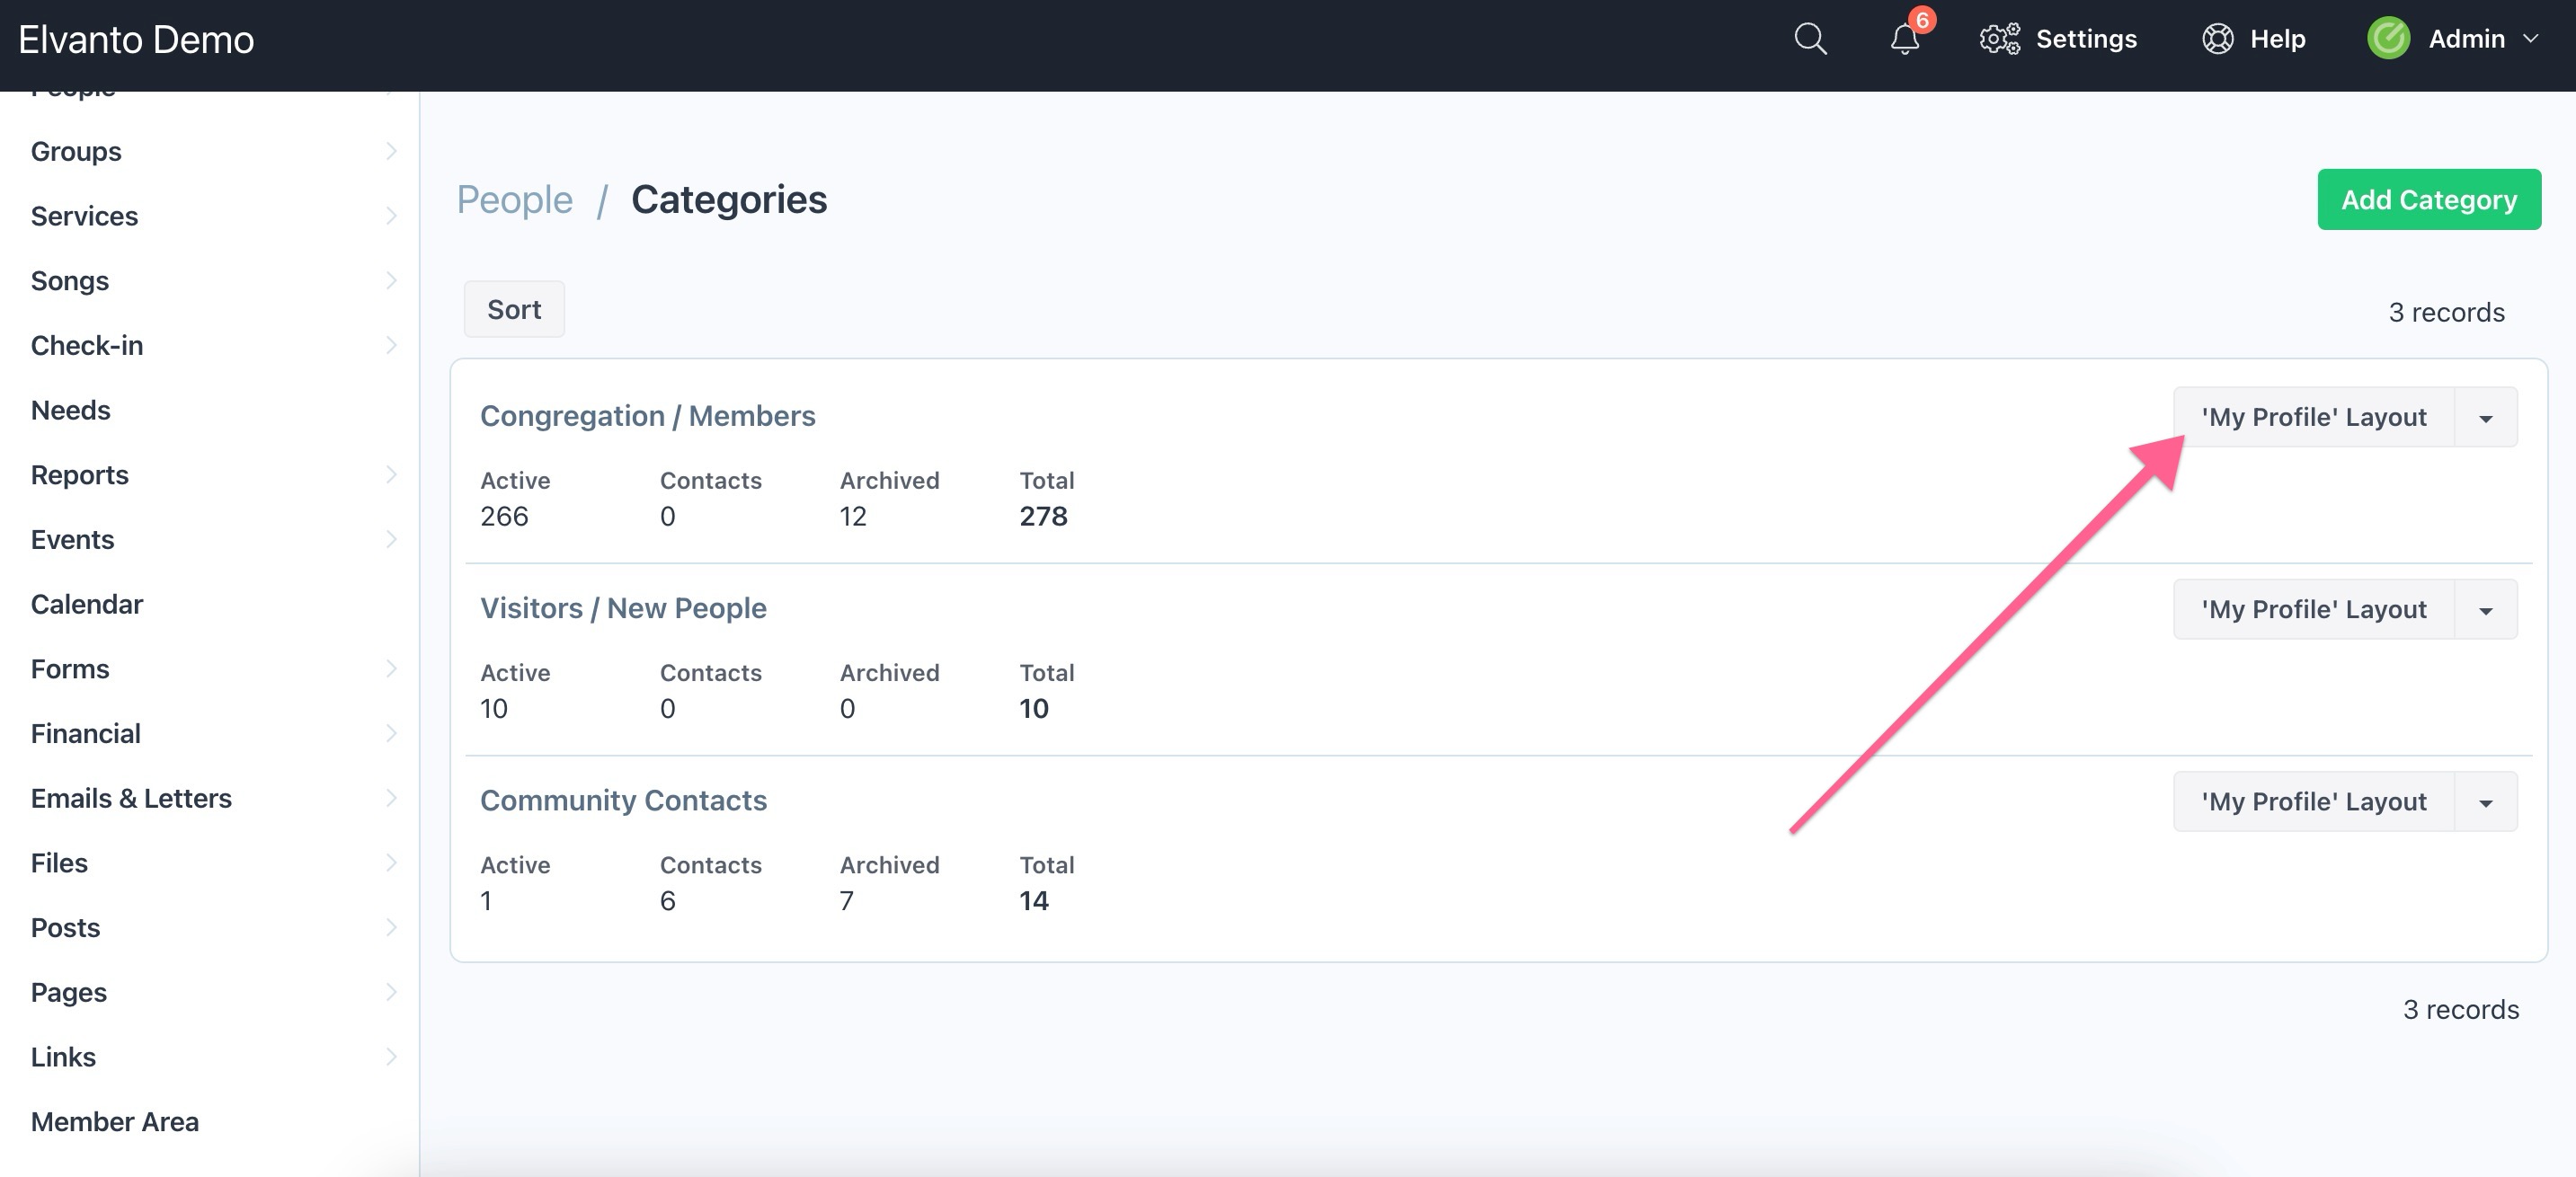The image size is (2576, 1177).
Task: Expand the Financial sidebar chevron
Action: (x=391, y=733)
